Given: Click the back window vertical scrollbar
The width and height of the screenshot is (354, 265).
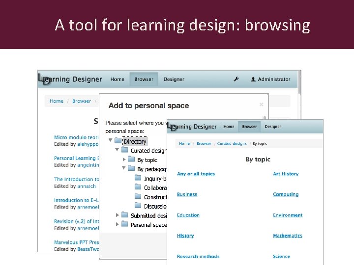Looking at the screenshot, I should (x=299, y=82).
